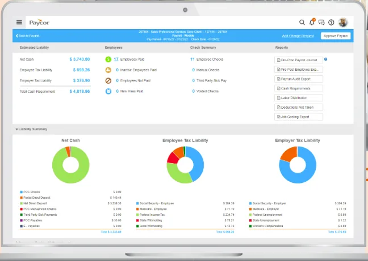The image size is (368, 261).
Task: Click the Reports column header
Action: (x=282, y=48)
